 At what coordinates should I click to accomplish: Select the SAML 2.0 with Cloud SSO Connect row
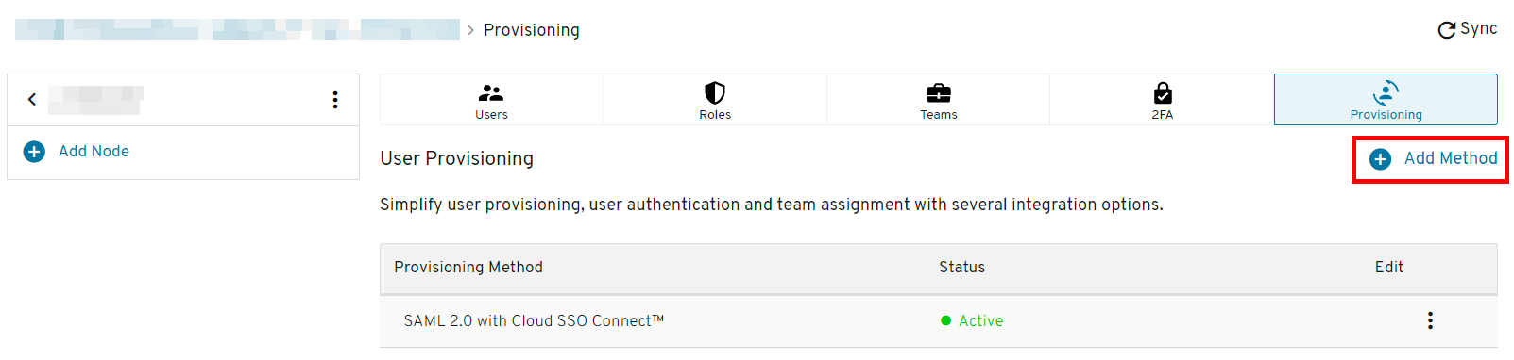click(x=939, y=320)
